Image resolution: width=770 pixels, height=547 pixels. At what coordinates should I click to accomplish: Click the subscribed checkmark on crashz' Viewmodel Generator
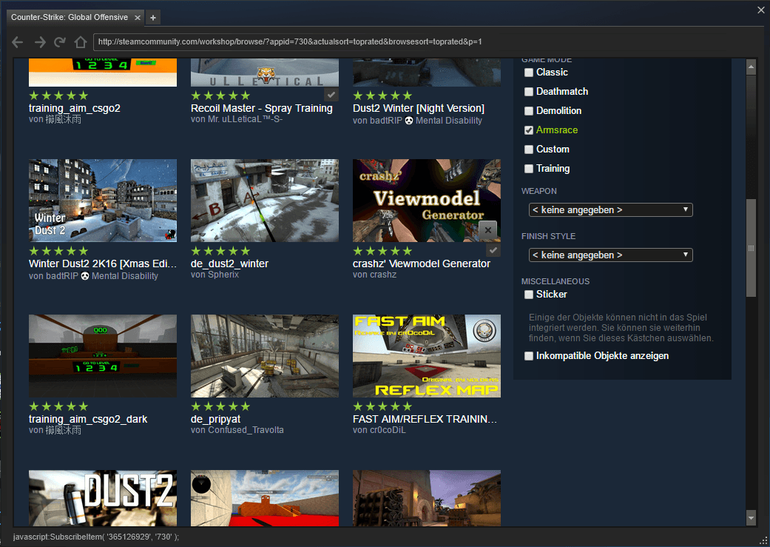(493, 250)
